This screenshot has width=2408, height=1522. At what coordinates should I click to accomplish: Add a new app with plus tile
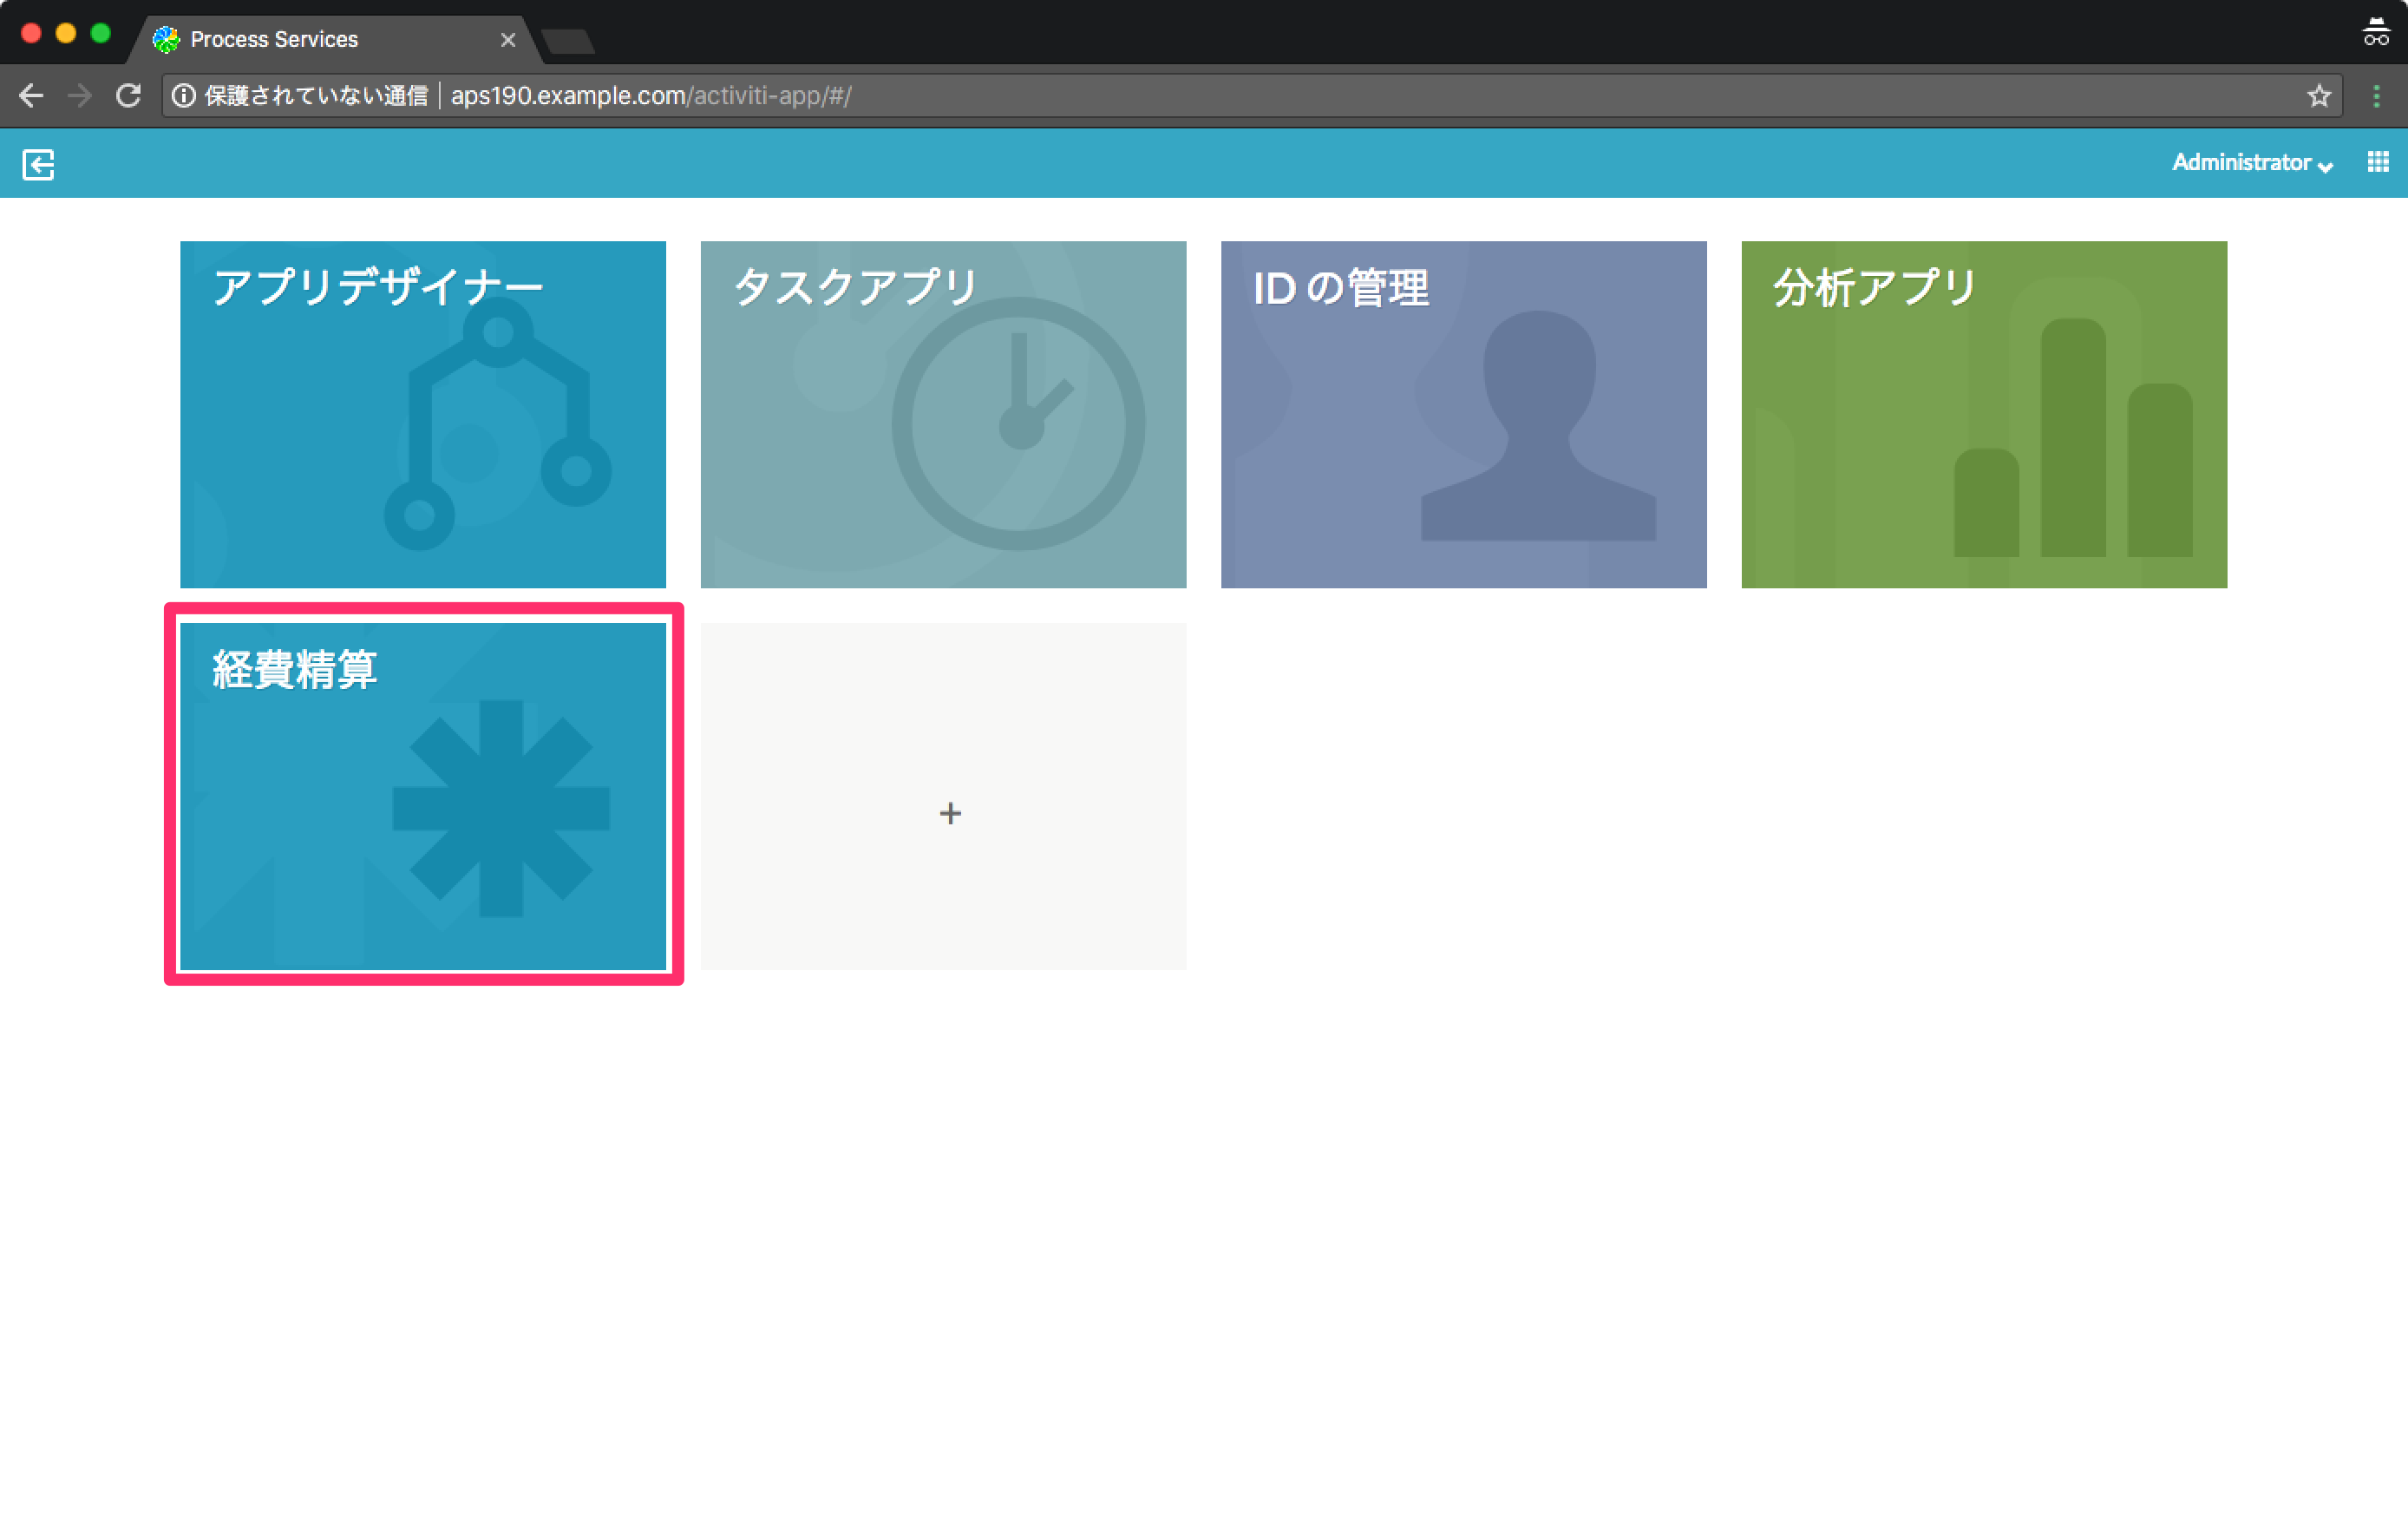click(x=943, y=797)
